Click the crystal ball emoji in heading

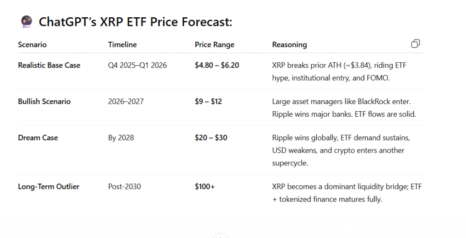tap(26, 21)
